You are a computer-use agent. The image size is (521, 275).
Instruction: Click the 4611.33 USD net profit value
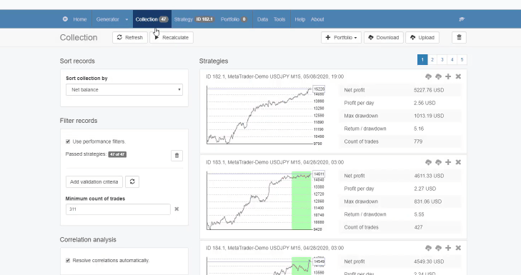pos(429,176)
